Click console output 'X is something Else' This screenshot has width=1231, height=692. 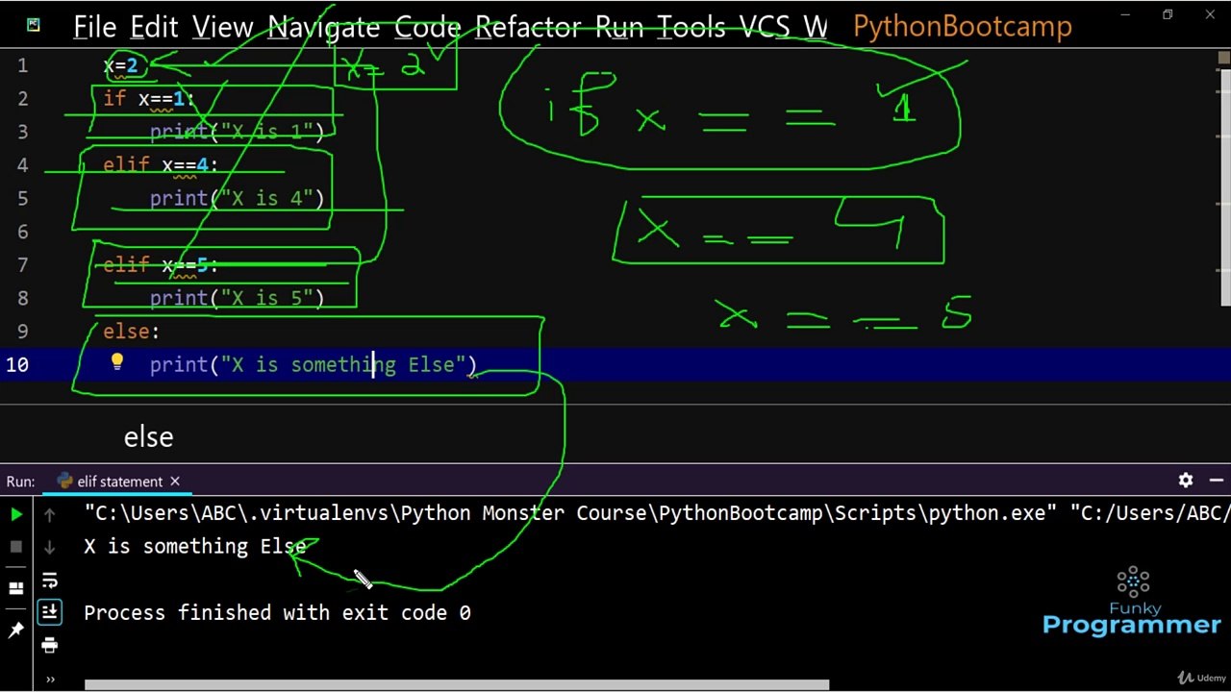[x=195, y=546]
